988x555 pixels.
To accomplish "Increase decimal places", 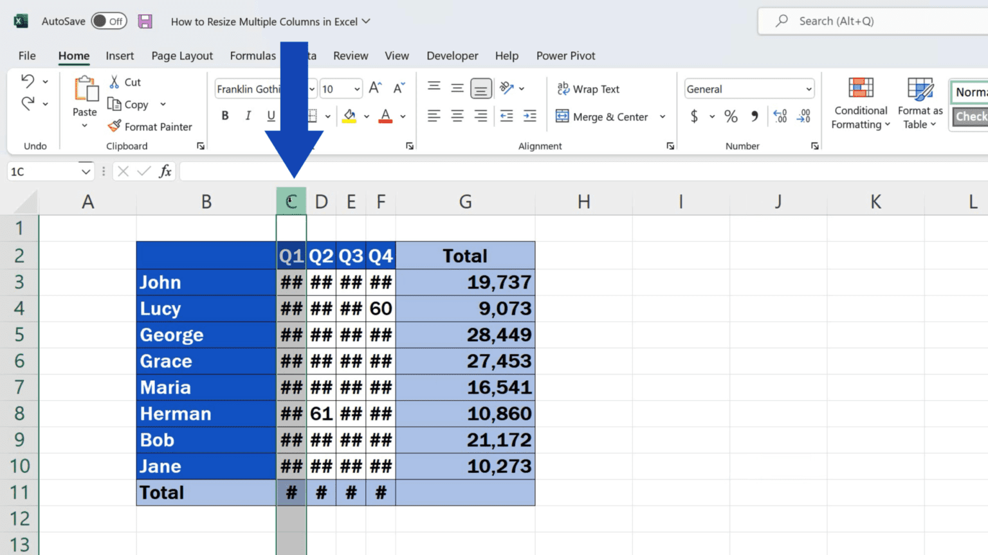I will tap(780, 116).
